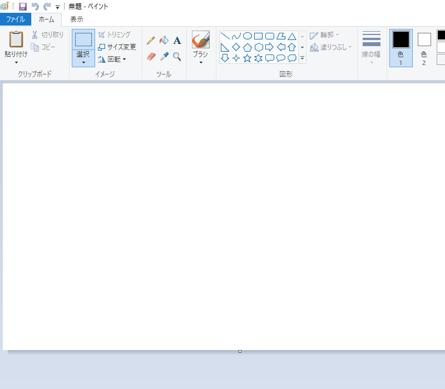Viewport: 445px width, 389px height.
Task: Click the サイズ変更 resize button
Action: point(117,47)
